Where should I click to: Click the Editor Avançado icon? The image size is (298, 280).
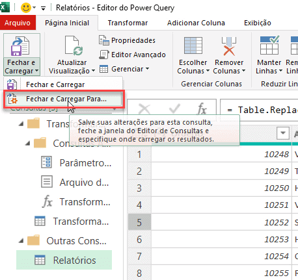[x=104, y=55]
